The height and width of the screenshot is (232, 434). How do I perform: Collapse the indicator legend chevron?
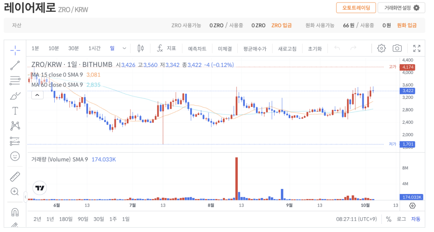[38, 95]
